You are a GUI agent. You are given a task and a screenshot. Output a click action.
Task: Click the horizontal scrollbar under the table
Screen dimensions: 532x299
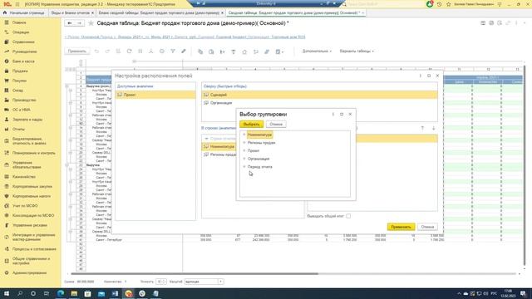click(195, 273)
